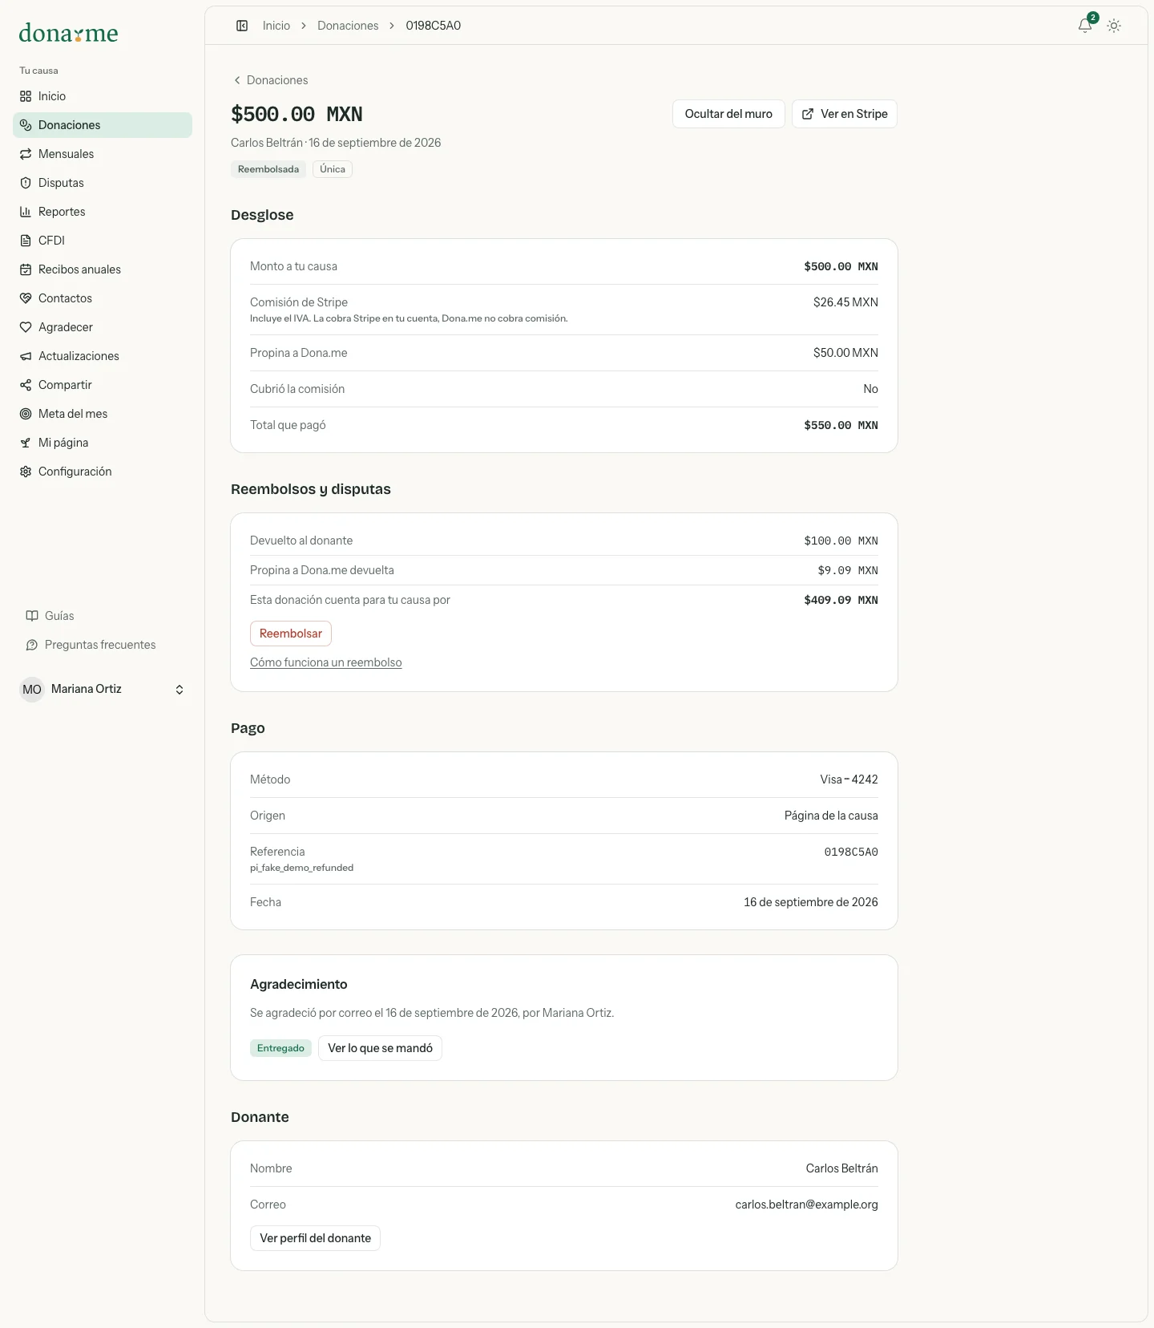The image size is (1154, 1328).
Task: Click the carlos.beltran@example.org email
Action: 806,1205
